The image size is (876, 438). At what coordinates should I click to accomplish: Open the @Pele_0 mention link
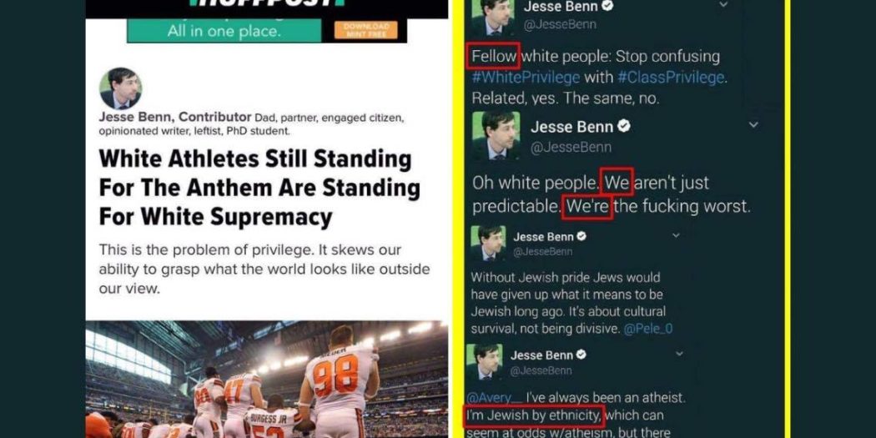click(648, 329)
